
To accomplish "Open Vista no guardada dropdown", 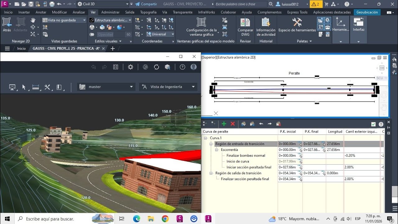I will [x=64, y=20].
